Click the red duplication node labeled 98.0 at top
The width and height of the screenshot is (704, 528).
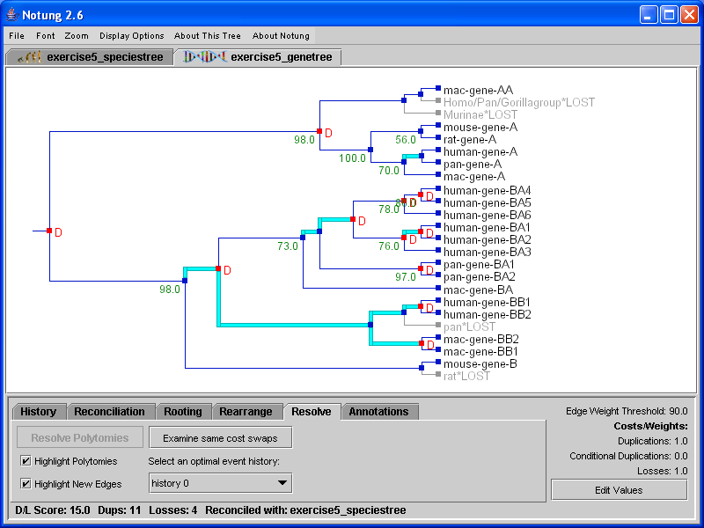[x=319, y=131]
